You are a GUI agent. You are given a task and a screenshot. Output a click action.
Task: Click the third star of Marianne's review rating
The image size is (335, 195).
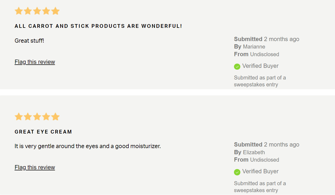pyautogui.click(x=37, y=11)
